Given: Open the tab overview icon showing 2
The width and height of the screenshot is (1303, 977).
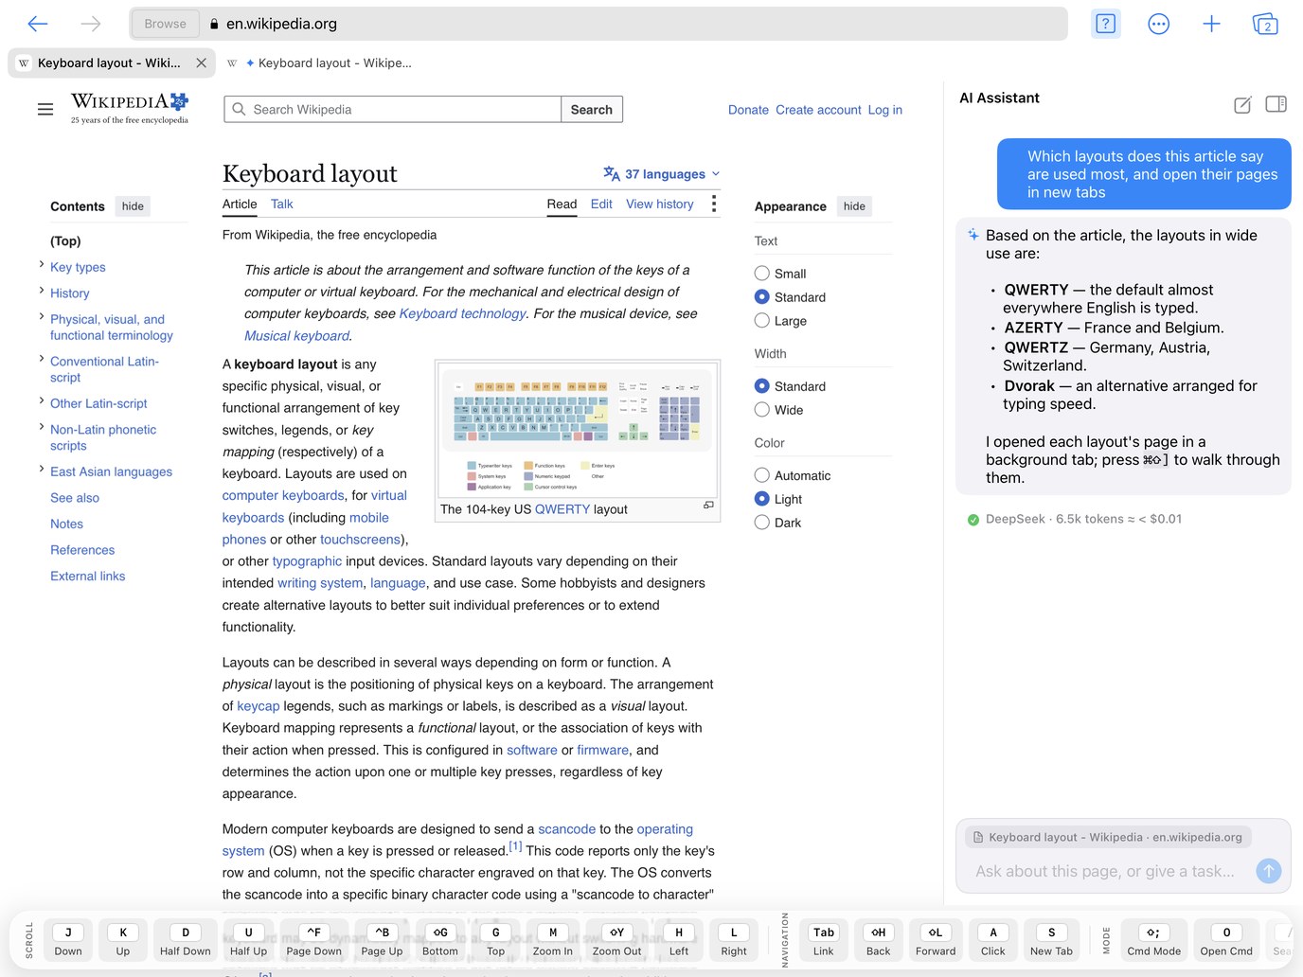Looking at the screenshot, I should point(1265,24).
